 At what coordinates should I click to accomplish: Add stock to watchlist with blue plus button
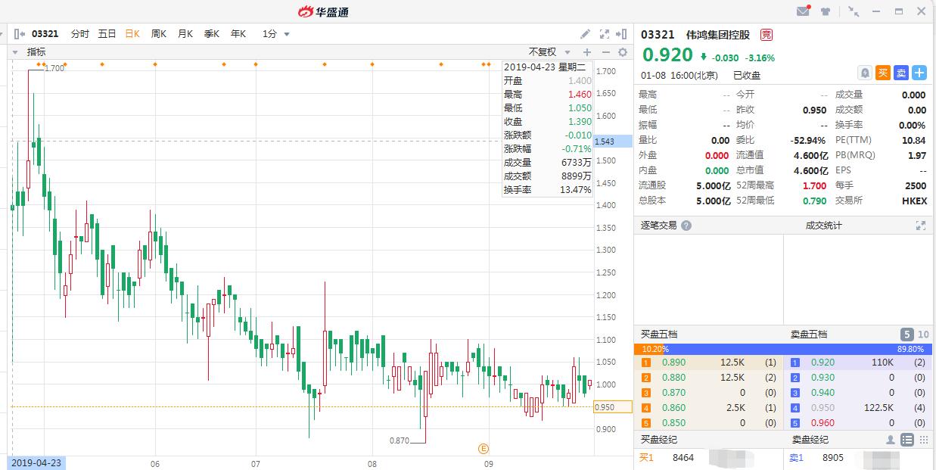pyautogui.click(x=919, y=72)
